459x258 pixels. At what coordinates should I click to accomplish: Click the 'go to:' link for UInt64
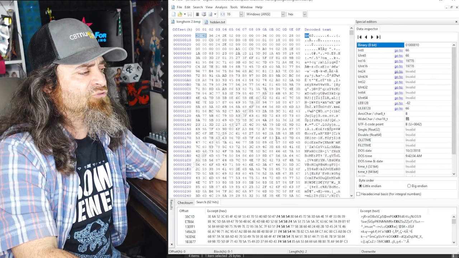398,98
